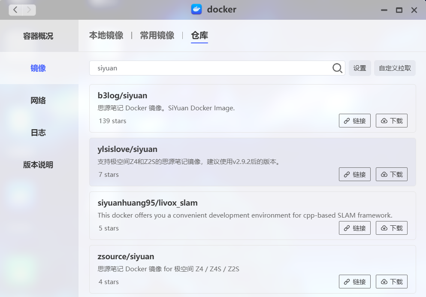Click 下载 for b3log/siyuan
Screen dimensions: 426x297
(392, 121)
